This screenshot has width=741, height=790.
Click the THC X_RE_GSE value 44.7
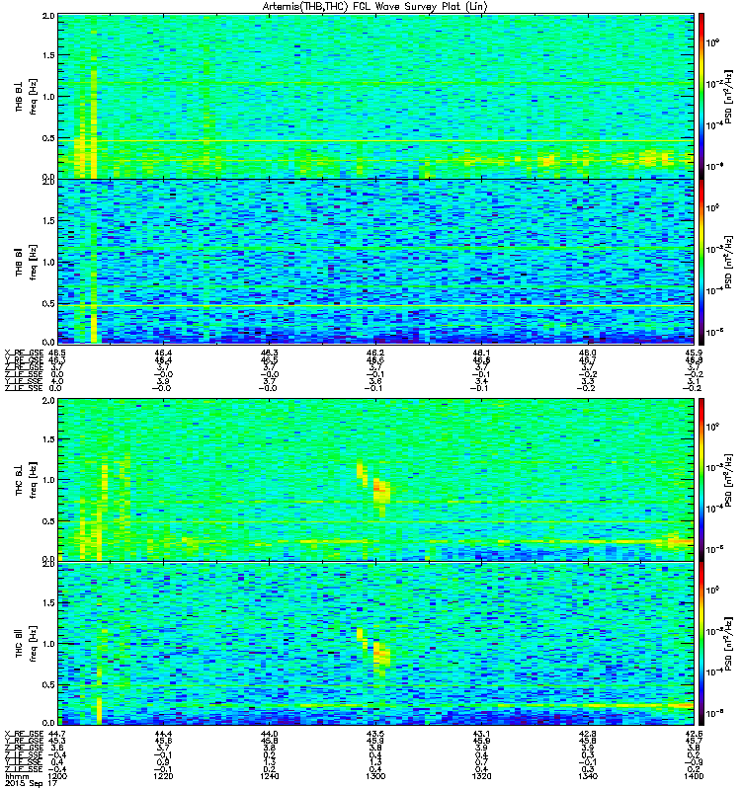[57, 733]
